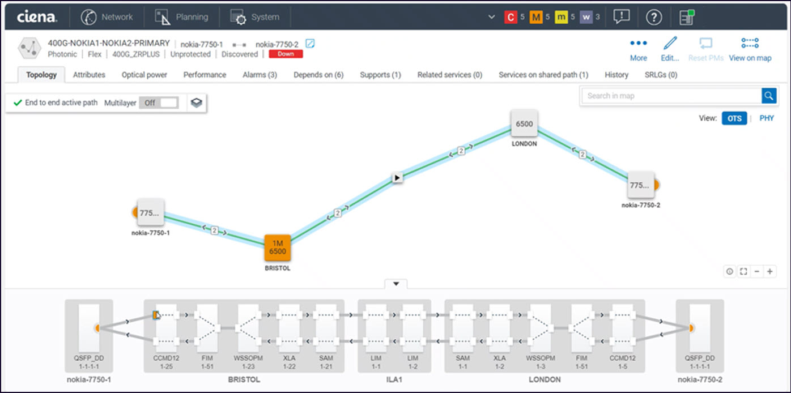This screenshot has width=791, height=393.
Task: Expand the alarm summary chevron
Action: (491, 18)
